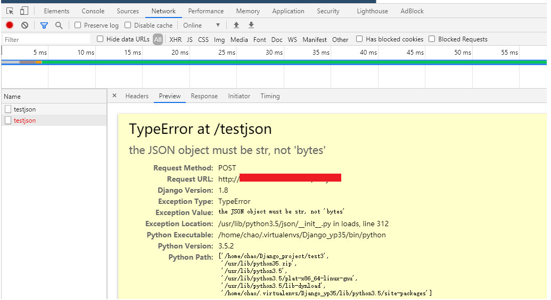Image resolution: width=551 pixels, height=300 pixels.
Task: Click the Django Version value 1.8
Action: [x=223, y=190]
